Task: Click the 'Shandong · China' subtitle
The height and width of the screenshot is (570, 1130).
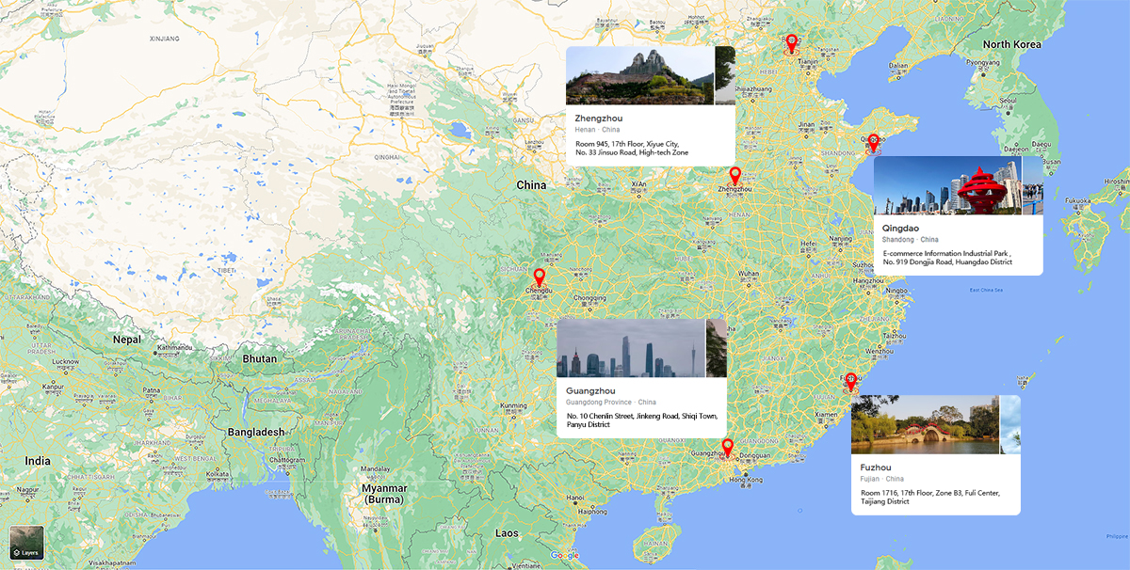Action: click(x=911, y=240)
